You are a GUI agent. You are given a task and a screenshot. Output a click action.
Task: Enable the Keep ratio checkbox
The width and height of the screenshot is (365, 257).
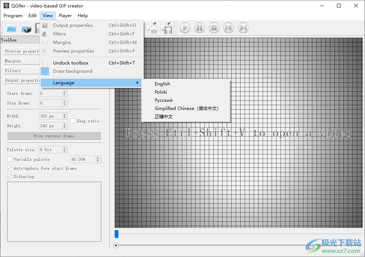[73, 121]
